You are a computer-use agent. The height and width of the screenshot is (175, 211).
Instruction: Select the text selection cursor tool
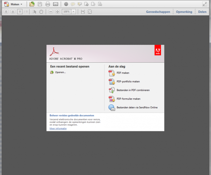(34, 12)
